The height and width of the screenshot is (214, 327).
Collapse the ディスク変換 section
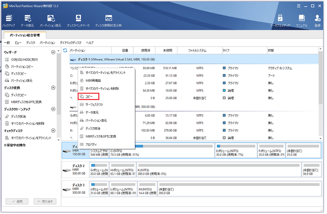tap(53, 88)
